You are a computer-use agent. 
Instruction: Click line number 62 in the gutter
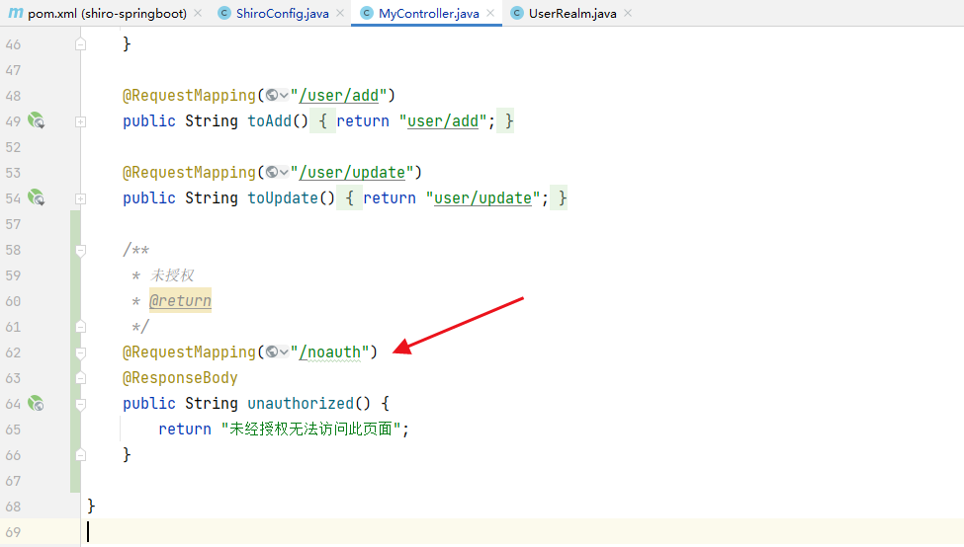point(13,352)
